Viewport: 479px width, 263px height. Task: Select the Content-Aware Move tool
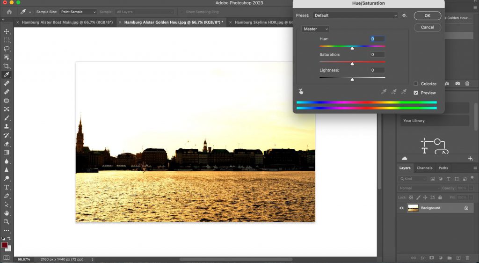pyautogui.click(x=7, y=109)
